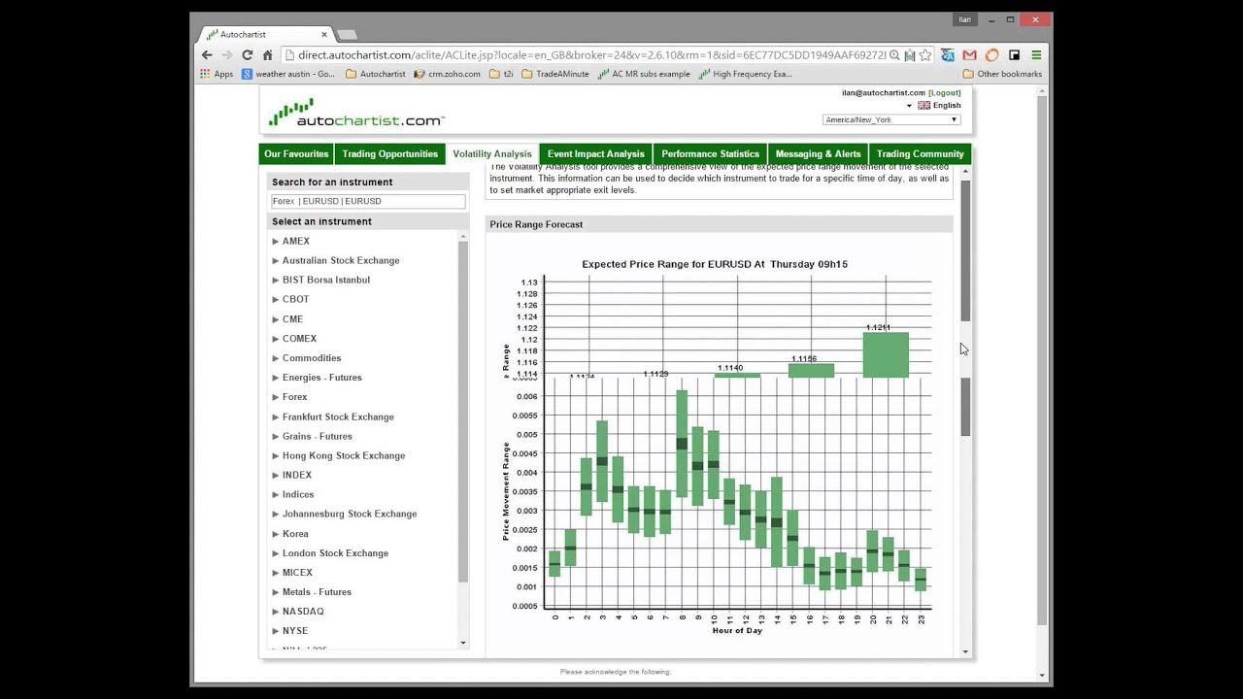
Task: Open the Trading Opportunities tab
Action: click(389, 154)
